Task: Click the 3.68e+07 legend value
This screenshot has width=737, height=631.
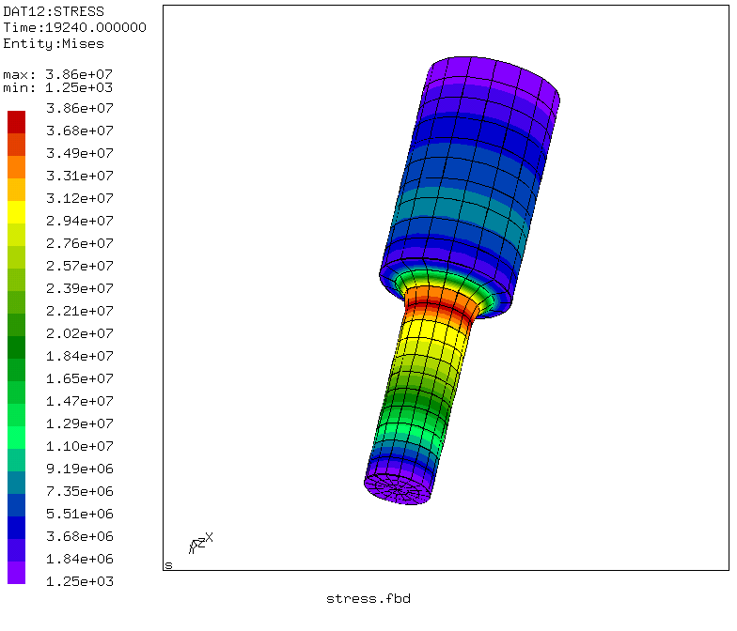Action: tap(80, 131)
